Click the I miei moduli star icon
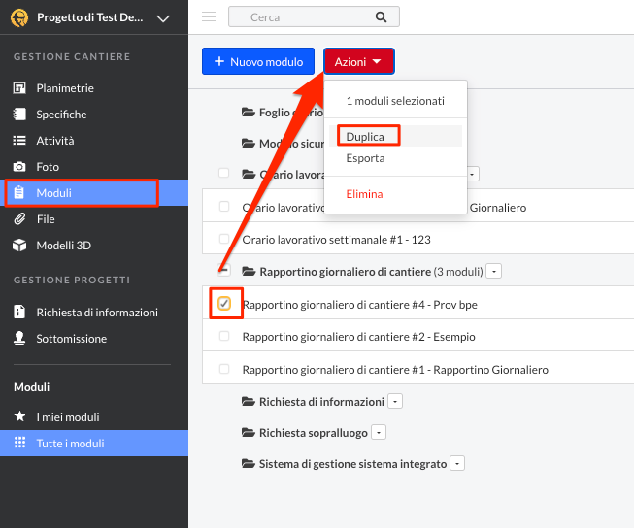This screenshot has width=634, height=528. (x=19, y=416)
